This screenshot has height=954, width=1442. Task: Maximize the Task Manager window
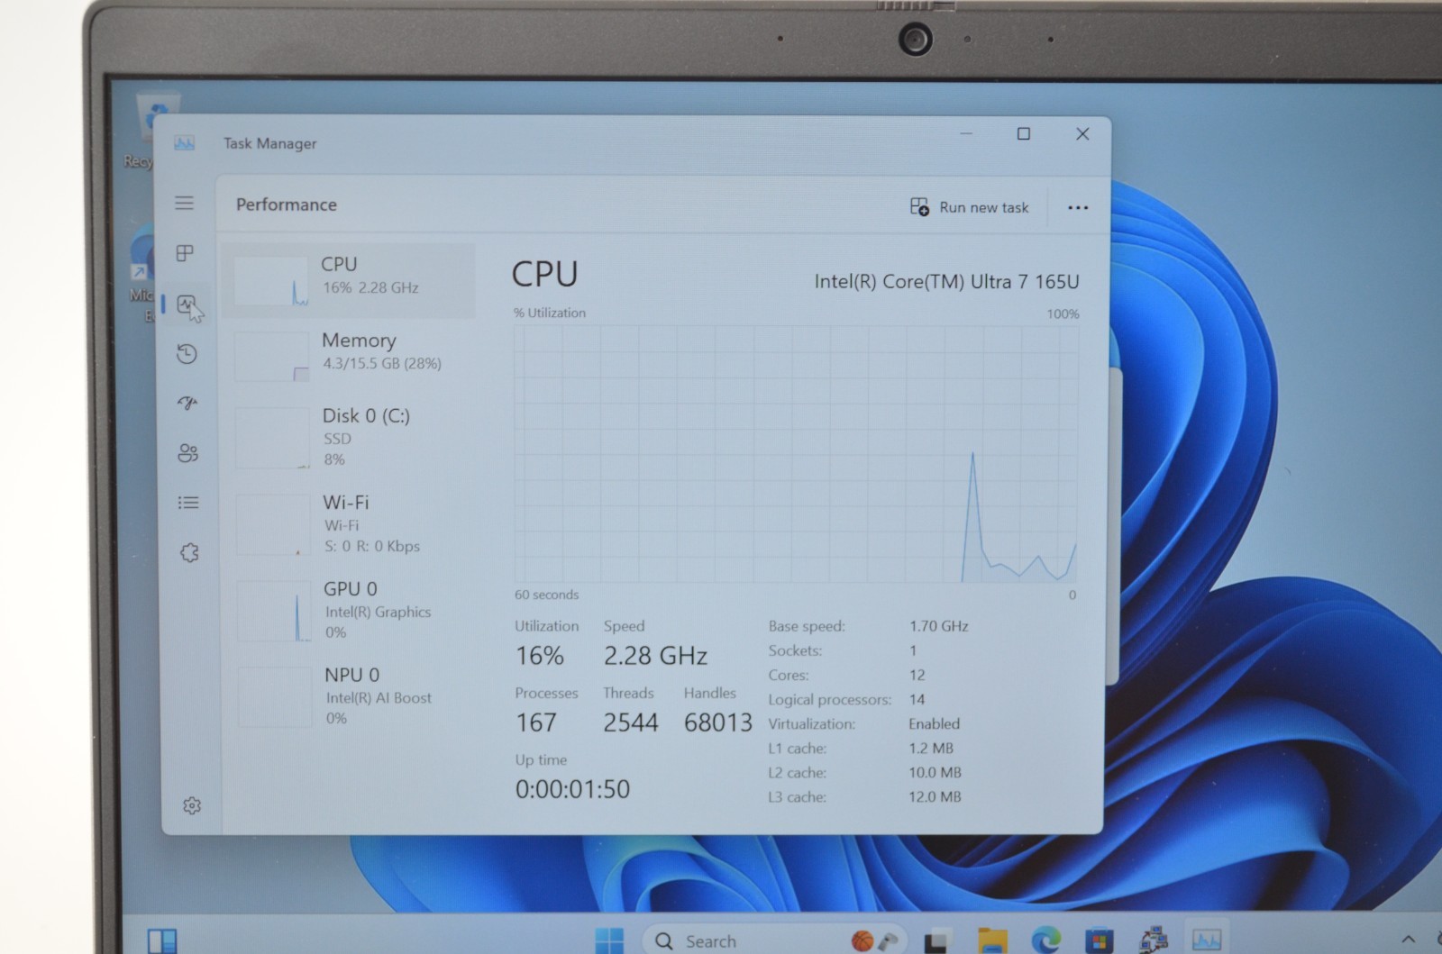[x=1024, y=133]
